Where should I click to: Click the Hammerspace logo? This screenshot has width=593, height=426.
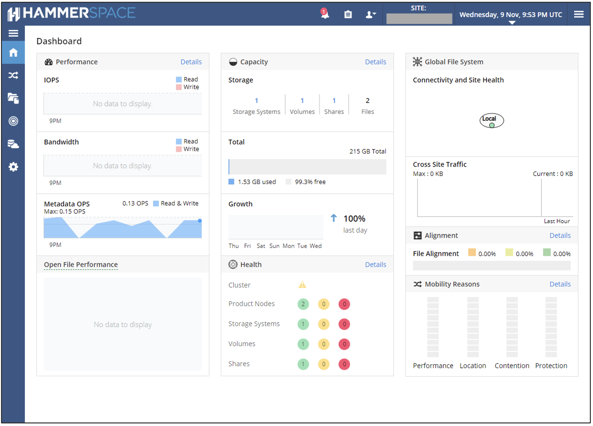tap(72, 13)
